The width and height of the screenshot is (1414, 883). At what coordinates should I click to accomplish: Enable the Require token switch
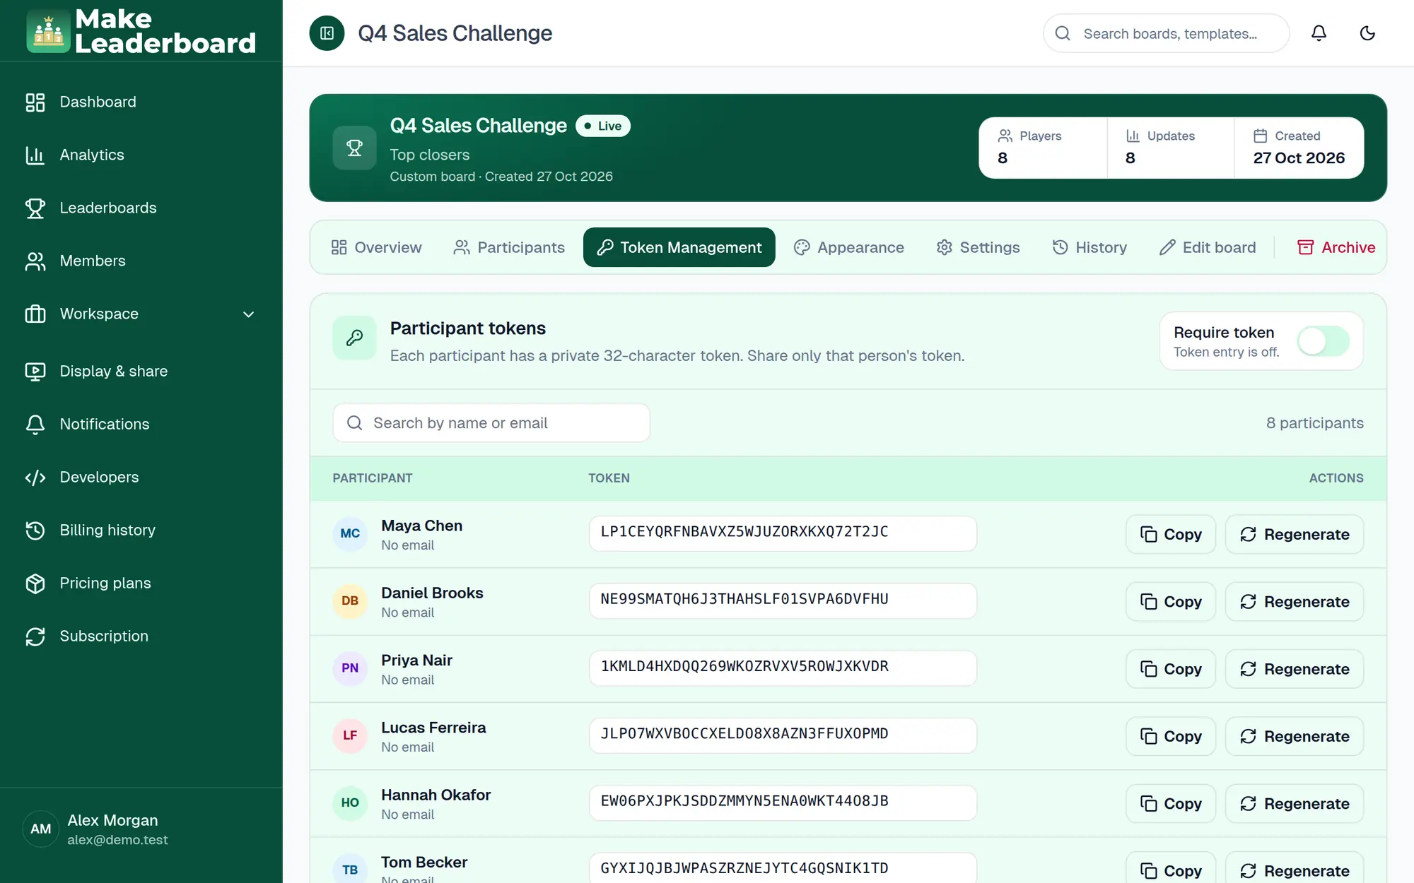click(1323, 341)
